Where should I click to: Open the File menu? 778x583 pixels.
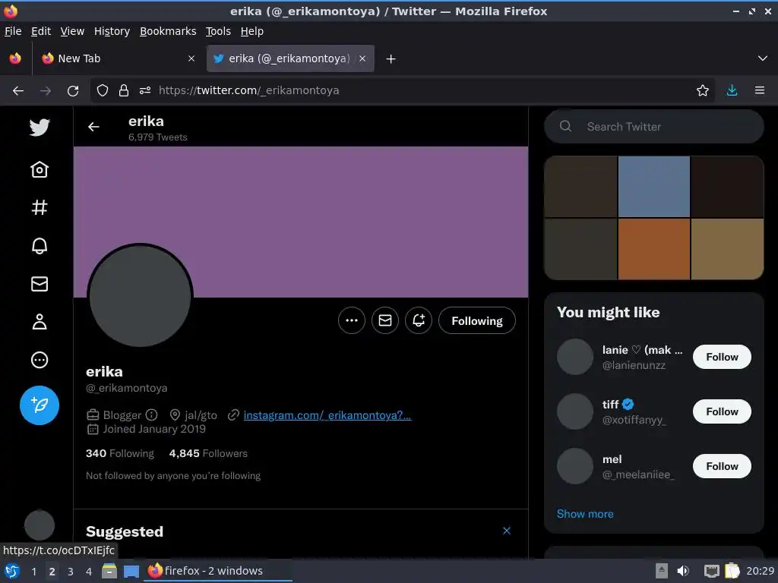tap(13, 31)
